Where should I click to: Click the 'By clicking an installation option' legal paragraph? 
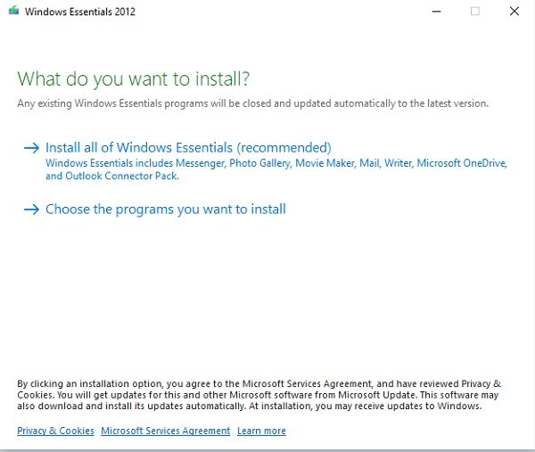point(259,395)
